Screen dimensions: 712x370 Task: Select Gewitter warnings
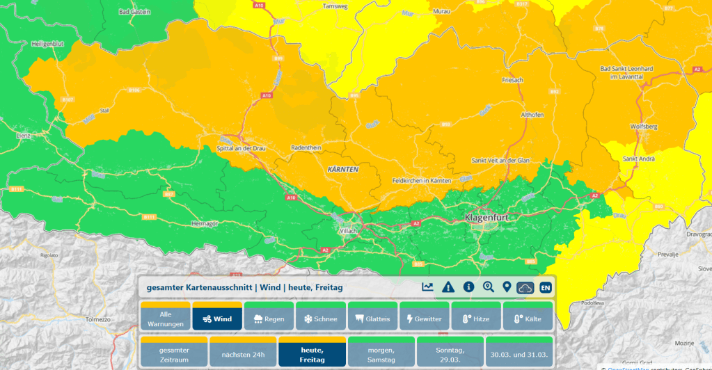tap(424, 316)
